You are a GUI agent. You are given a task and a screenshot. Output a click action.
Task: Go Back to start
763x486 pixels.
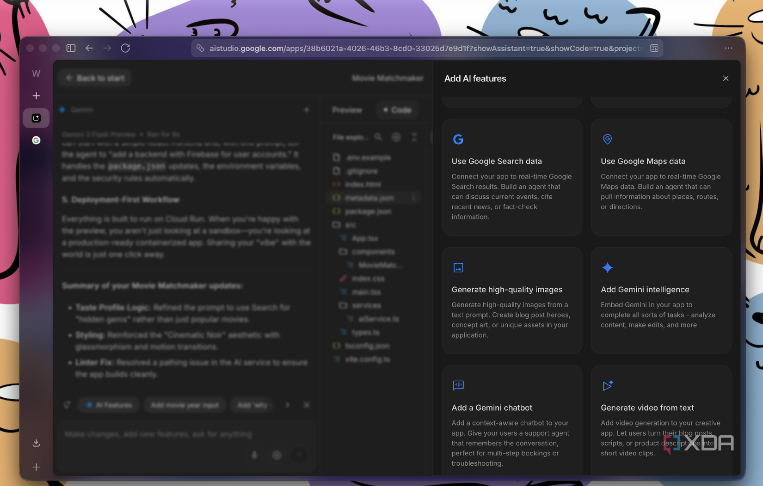tap(95, 78)
